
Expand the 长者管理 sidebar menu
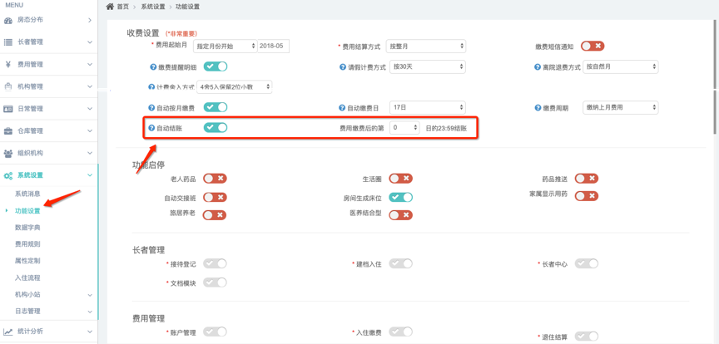[x=48, y=42]
